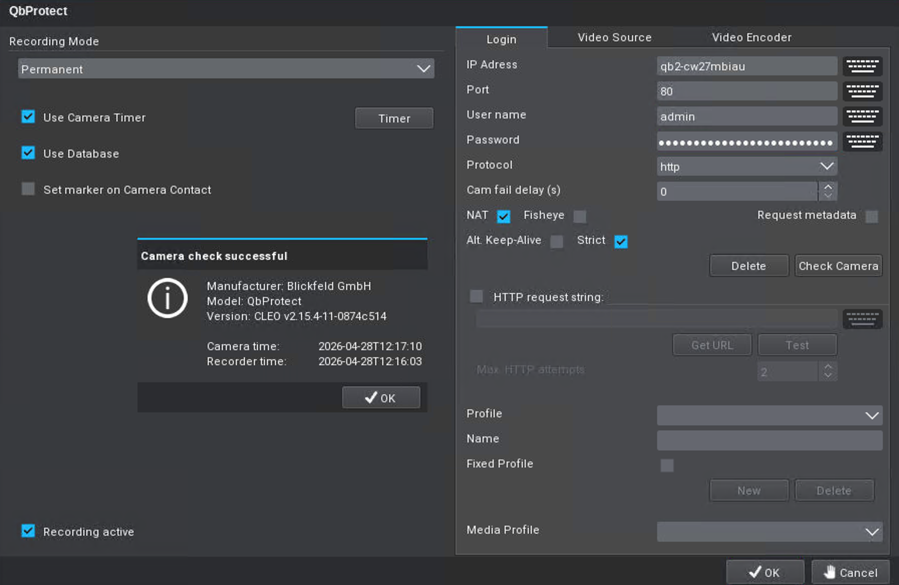This screenshot has height=585, width=899.
Task: Switch to the Login tab
Action: pos(501,39)
